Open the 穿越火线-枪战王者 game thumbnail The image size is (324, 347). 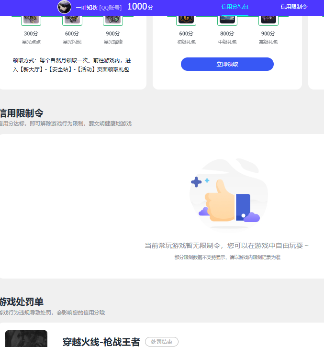(26, 338)
